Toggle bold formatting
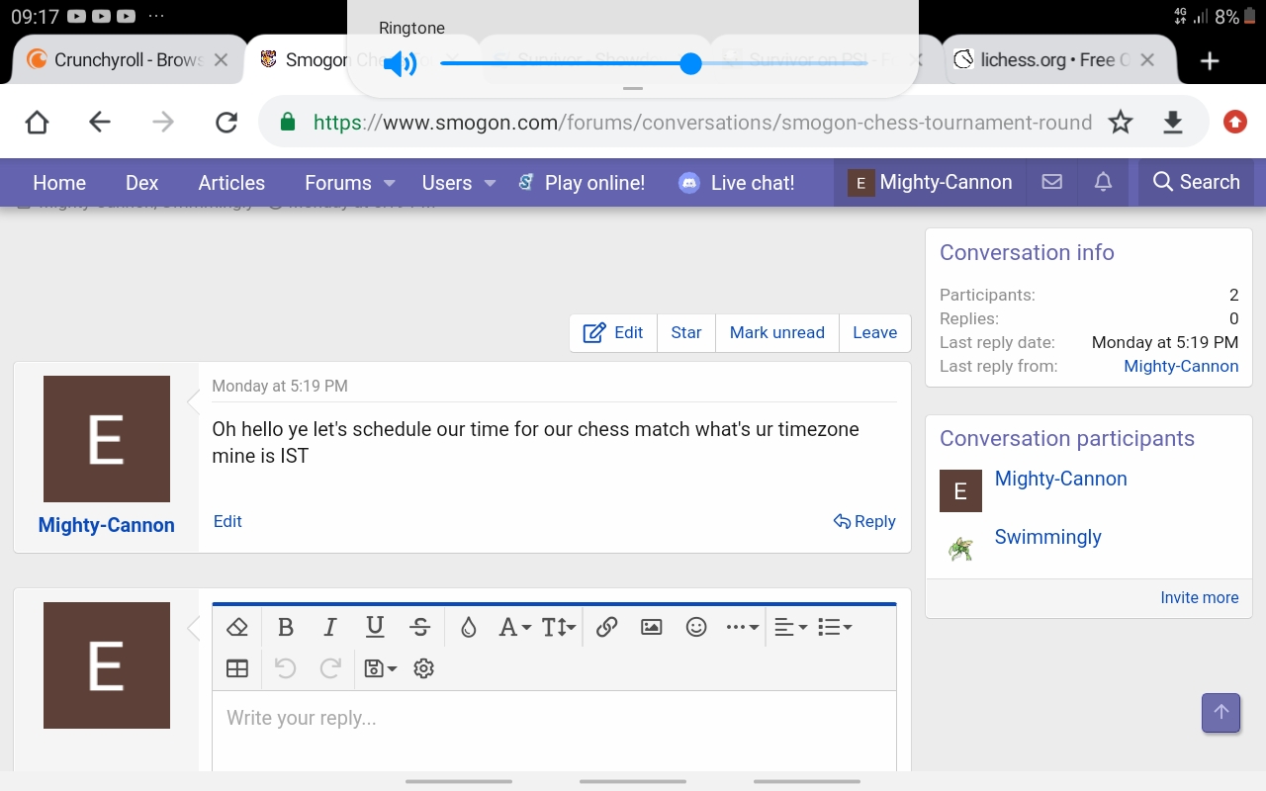1266x791 pixels. pos(286,627)
